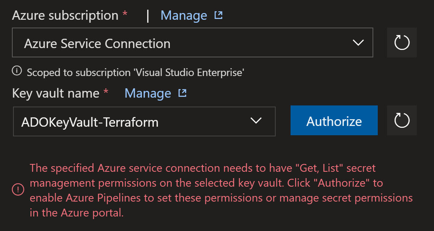Screen dimensions: 434x231
Task: Click the 'Scoped to subscription' info text
Action: pyautogui.click(x=135, y=72)
